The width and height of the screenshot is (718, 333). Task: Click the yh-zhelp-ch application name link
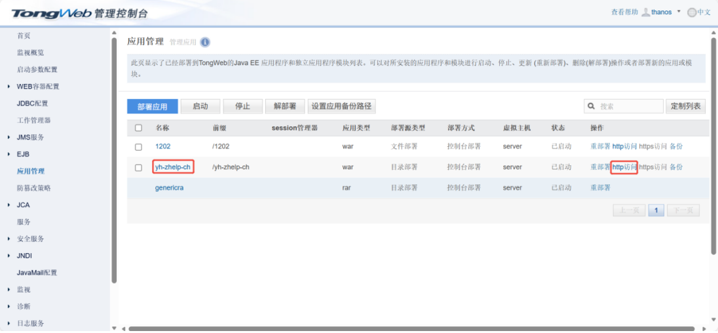(173, 167)
